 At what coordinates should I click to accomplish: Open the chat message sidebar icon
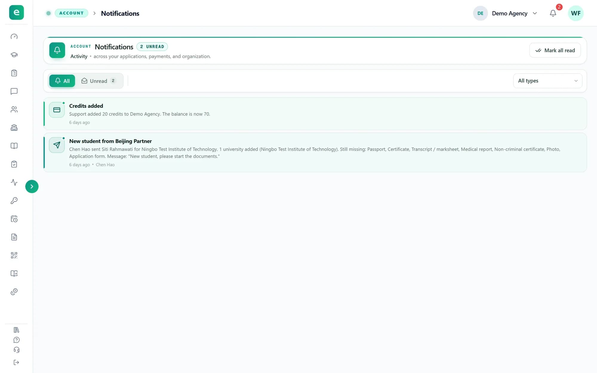[x=14, y=91]
